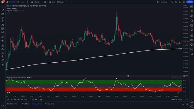Image resolution: width=194 pixels, height=109 pixels.
Task: Select the Text annotation tool
Action: (3, 21)
